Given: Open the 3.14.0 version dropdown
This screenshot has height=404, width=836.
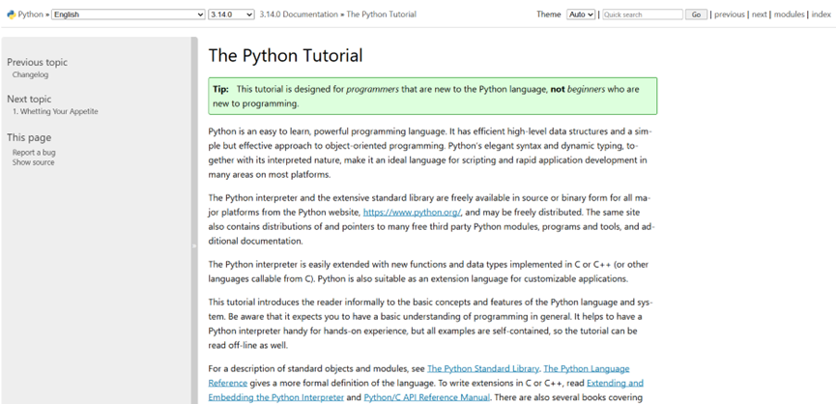Looking at the screenshot, I should 231,14.
